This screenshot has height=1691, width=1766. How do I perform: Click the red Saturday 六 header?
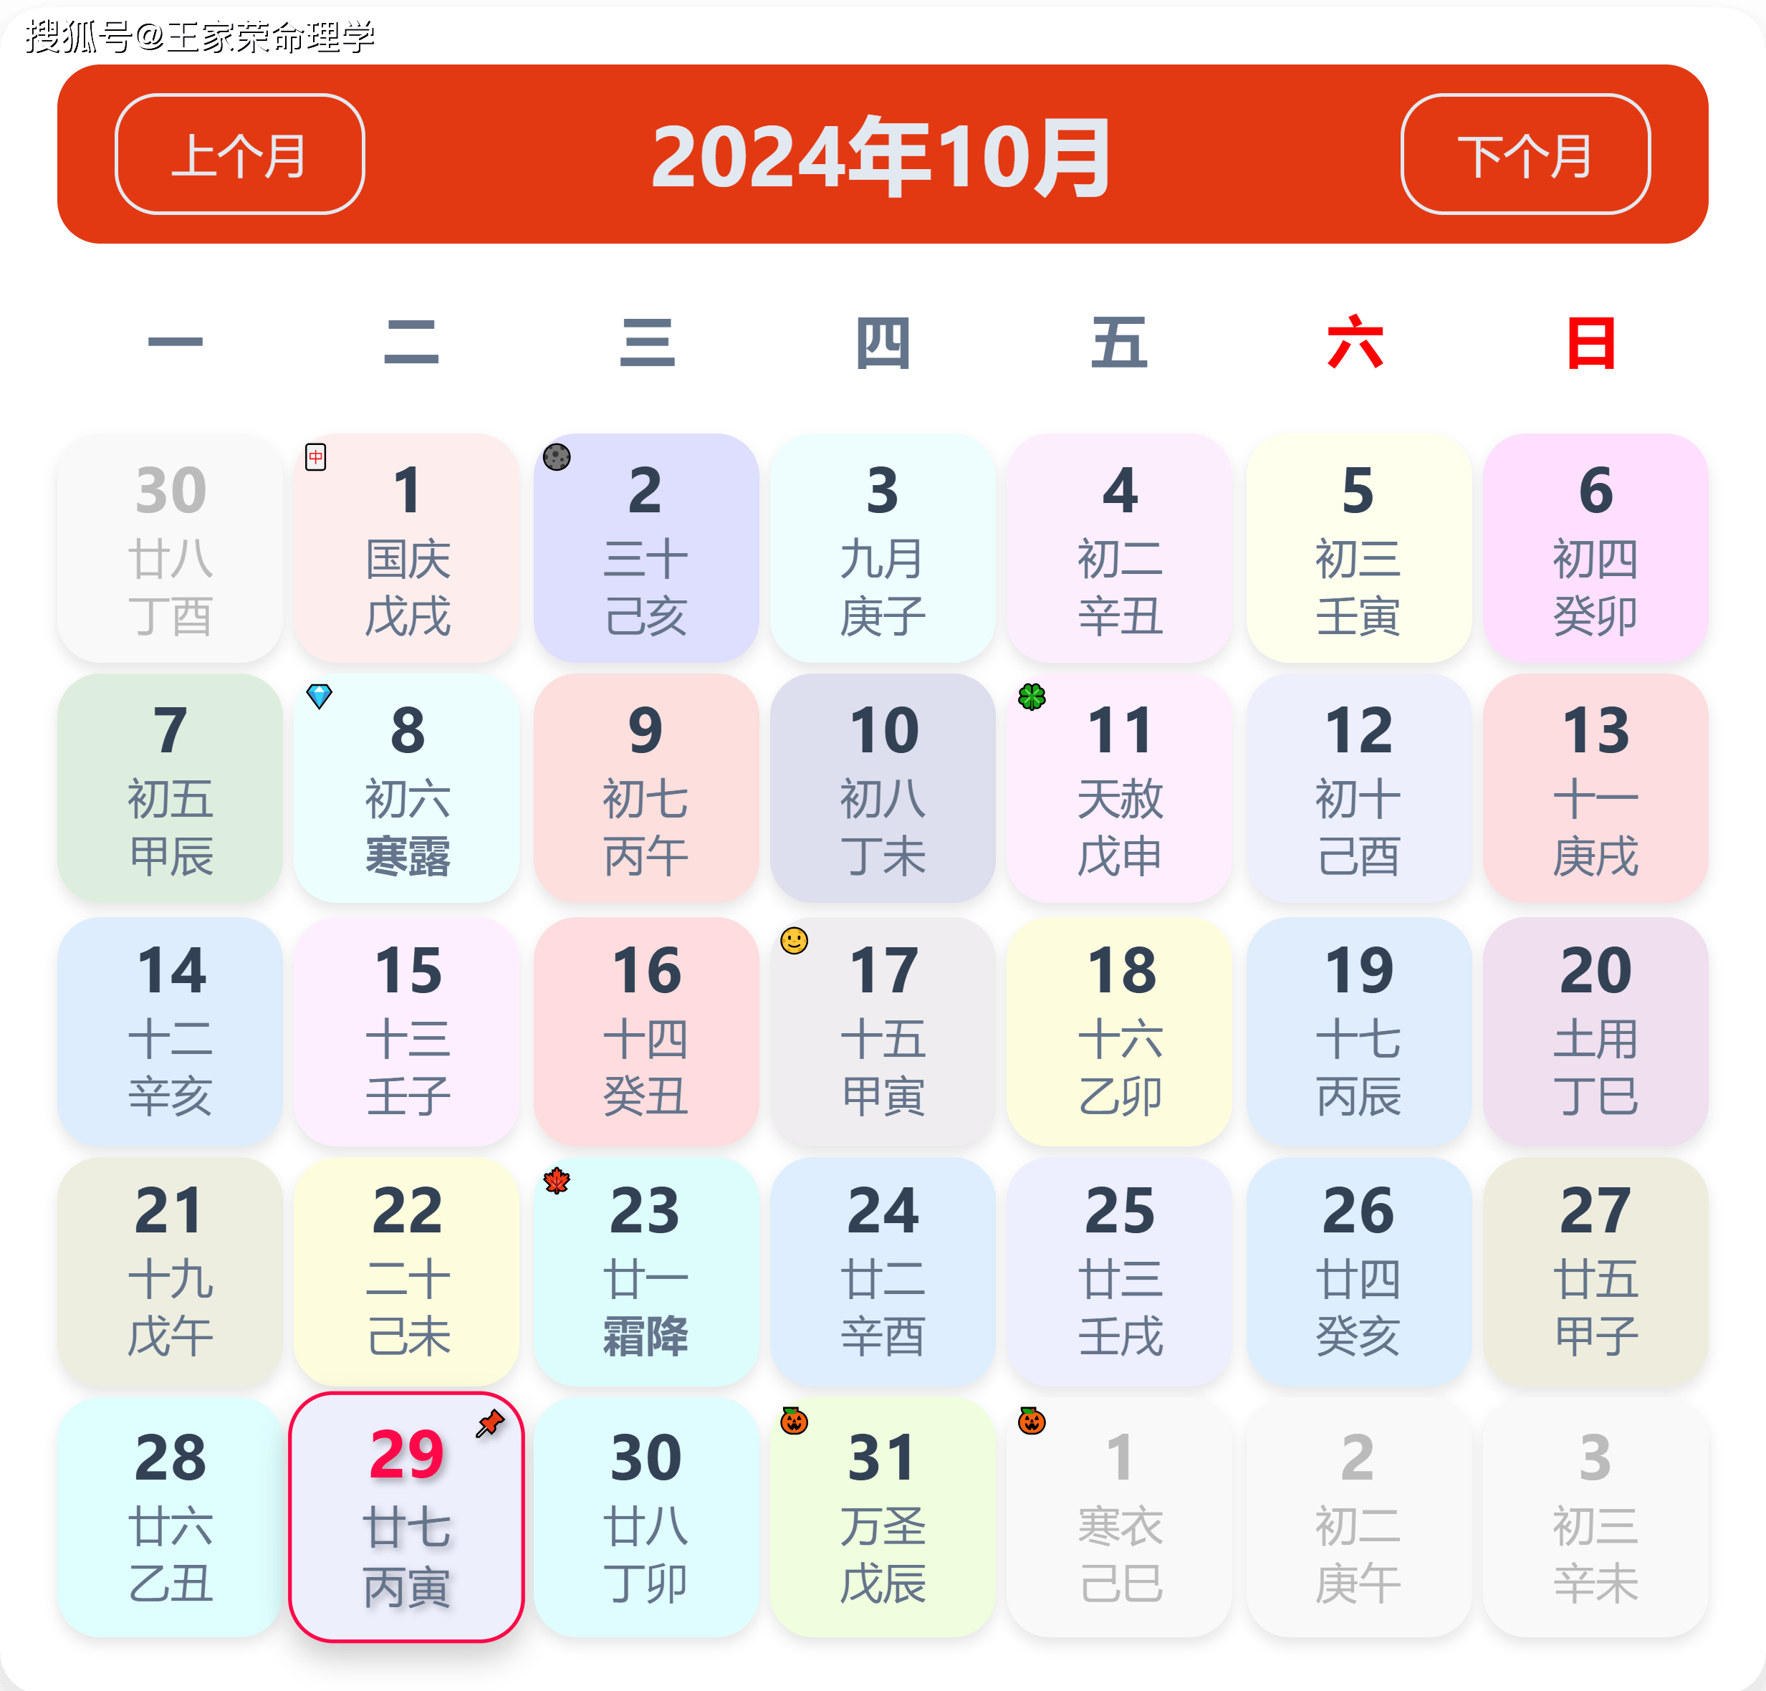1355,342
